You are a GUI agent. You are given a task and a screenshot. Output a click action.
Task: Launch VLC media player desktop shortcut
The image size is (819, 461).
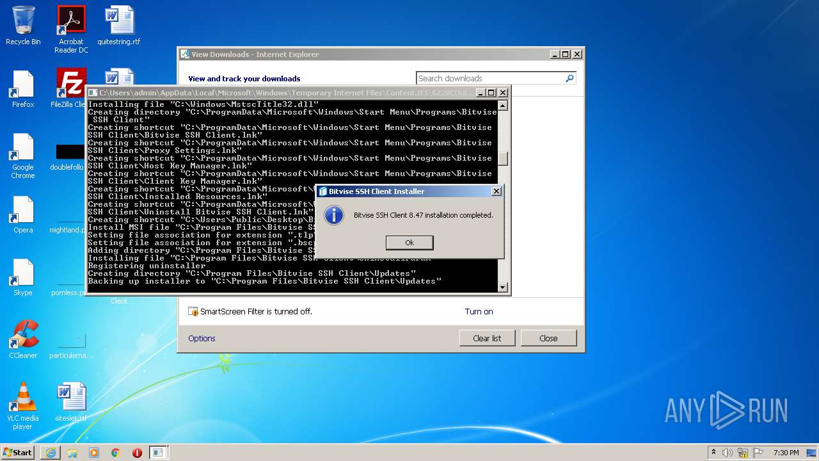coord(23,406)
